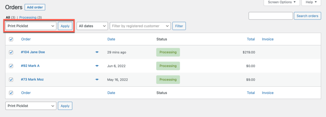The image size is (326, 117).
Task: Click Processing status badge for #92
Action: 168,66
